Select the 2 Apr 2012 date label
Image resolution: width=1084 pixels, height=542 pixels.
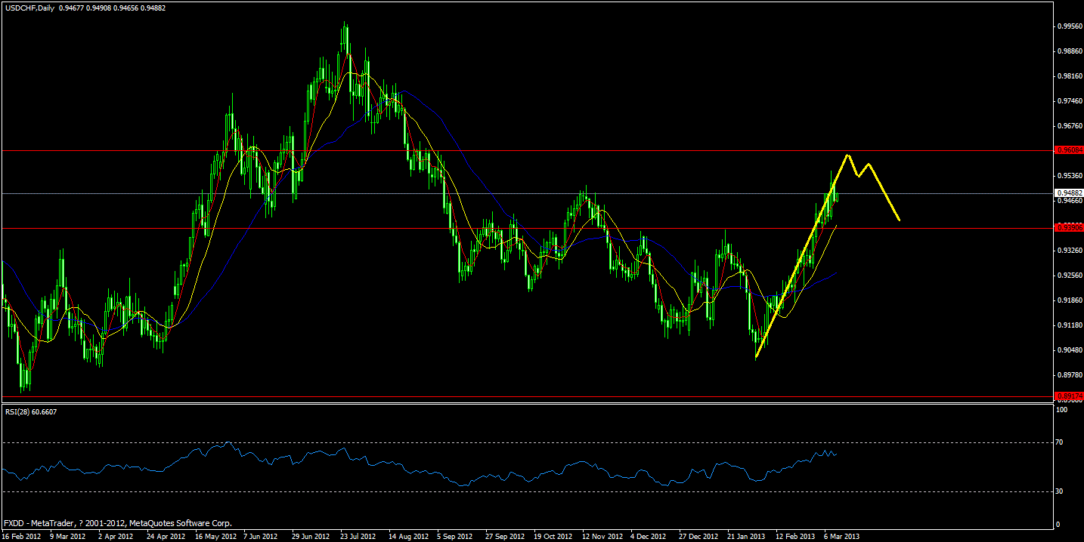(117, 536)
